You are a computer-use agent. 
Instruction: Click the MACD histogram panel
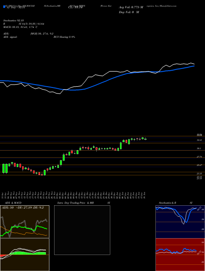pyautogui.click(x=25, y=255)
